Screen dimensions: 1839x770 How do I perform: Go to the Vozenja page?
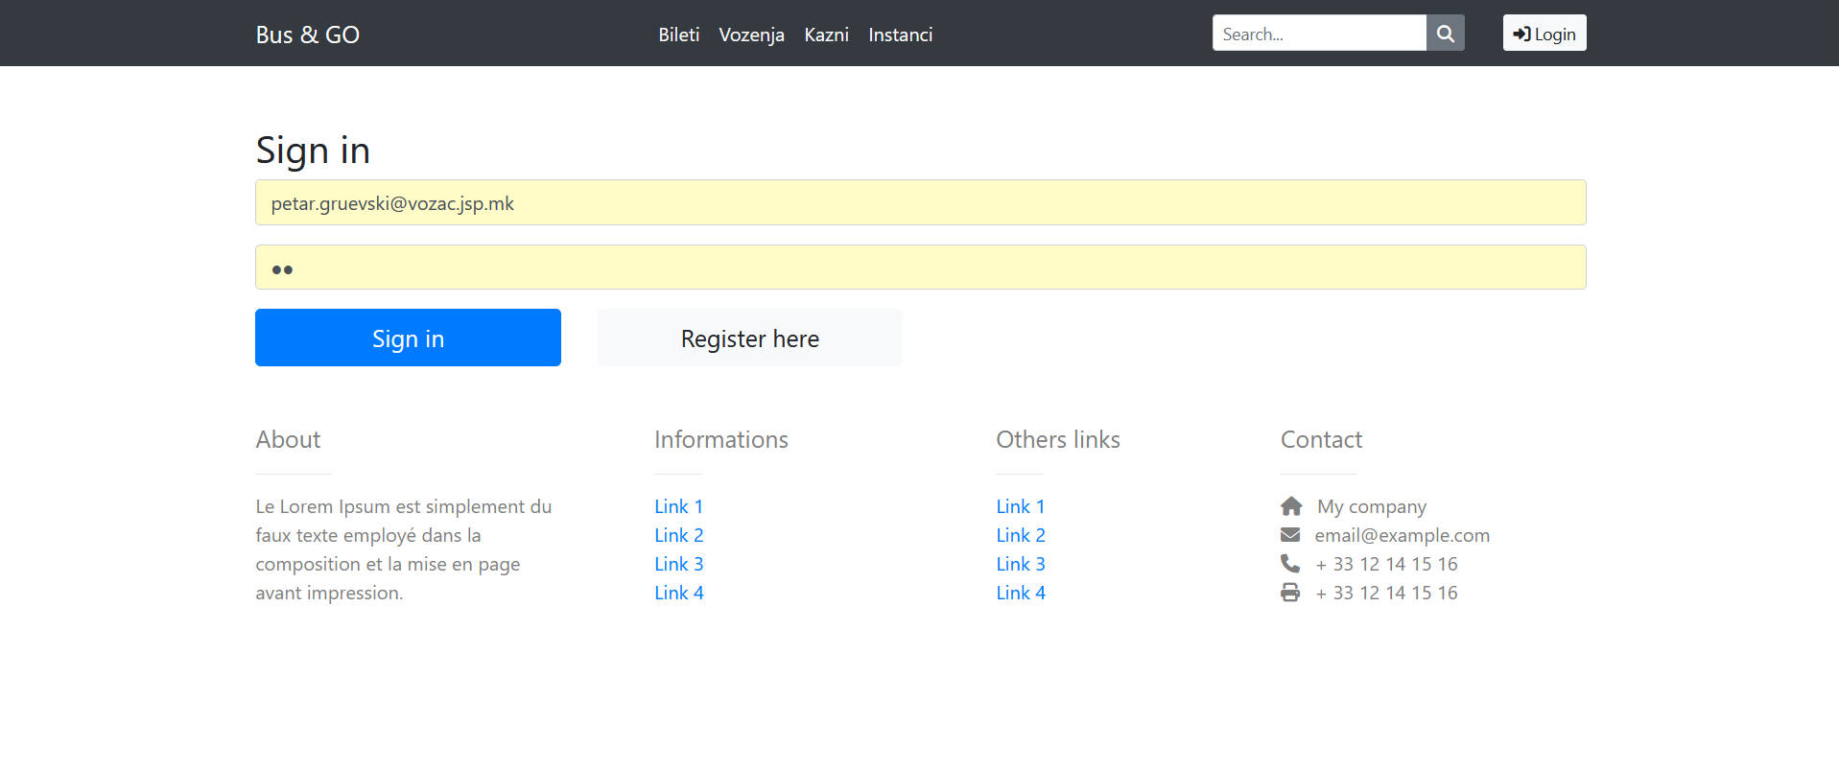tap(751, 35)
